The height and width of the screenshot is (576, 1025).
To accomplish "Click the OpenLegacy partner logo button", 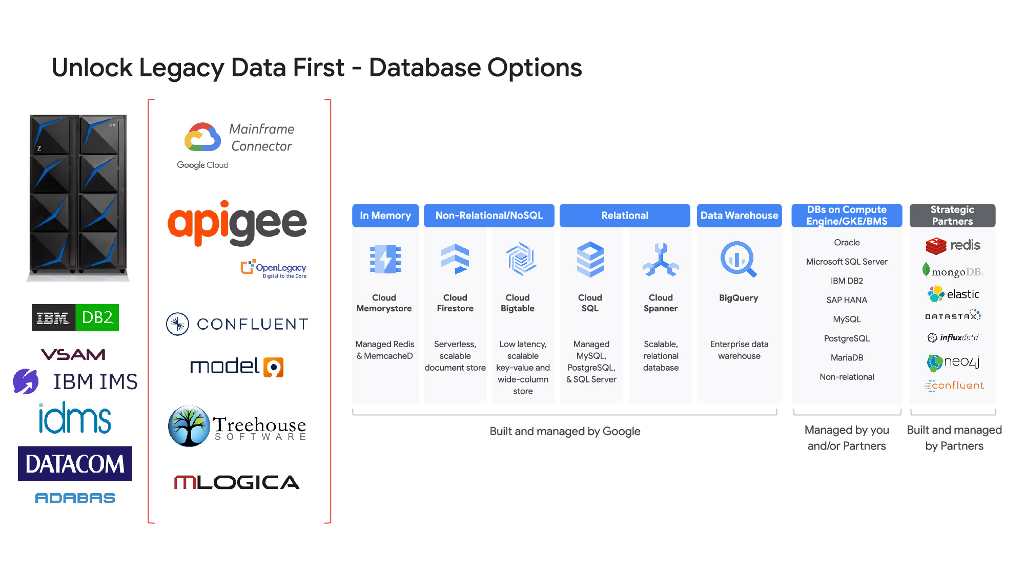I will (x=276, y=270).
